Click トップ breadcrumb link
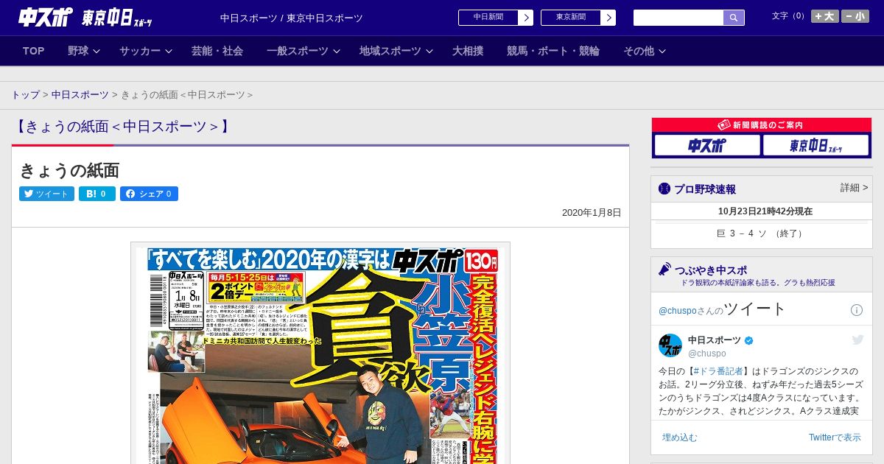This screenshot has width=884, height=464. pyautogui.click(x=25, y=95)
